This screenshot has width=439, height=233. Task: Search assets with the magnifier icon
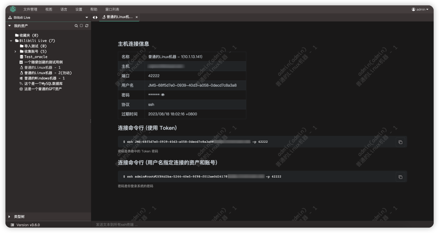coord(76,26)
